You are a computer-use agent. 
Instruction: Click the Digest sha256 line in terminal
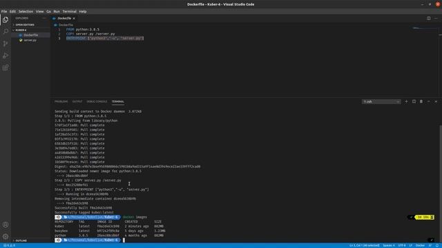[x=127, y=167]
